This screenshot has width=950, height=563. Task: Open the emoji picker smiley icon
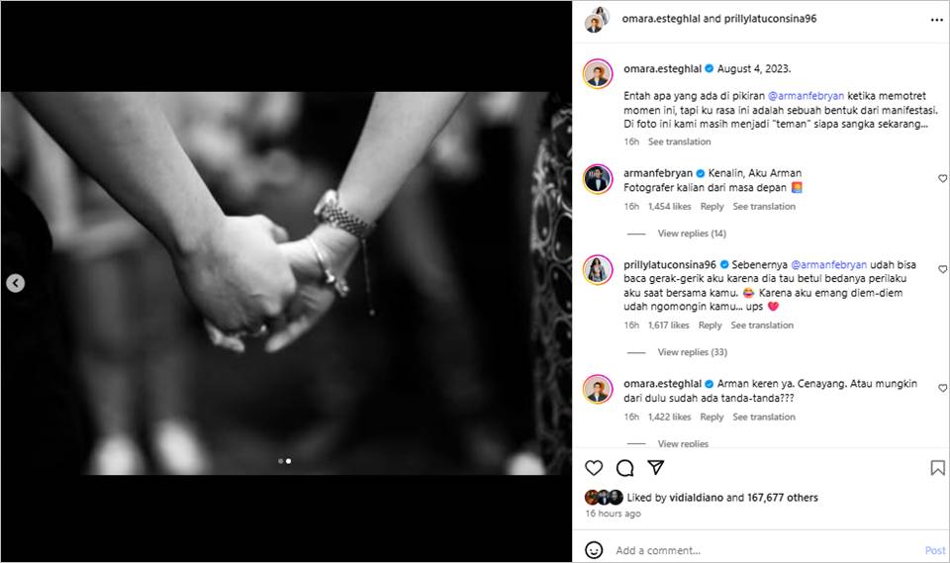(594, 550)
